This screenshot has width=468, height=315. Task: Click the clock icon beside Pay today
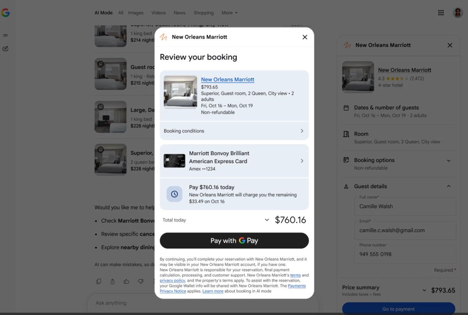click(x=174, y=194)
